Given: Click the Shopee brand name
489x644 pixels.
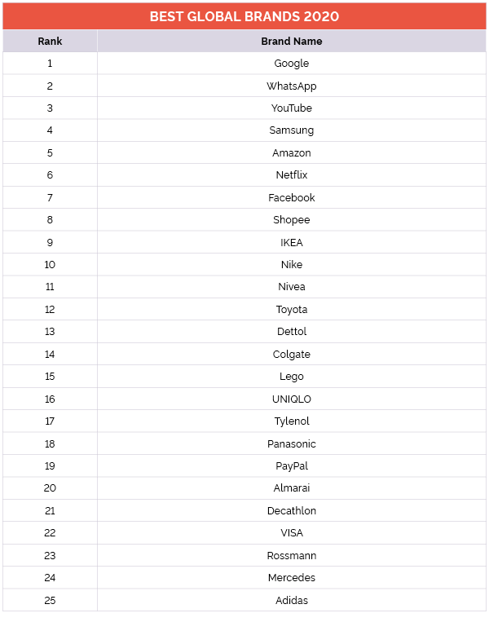Looking at the screenshot, I should point(291,220).
